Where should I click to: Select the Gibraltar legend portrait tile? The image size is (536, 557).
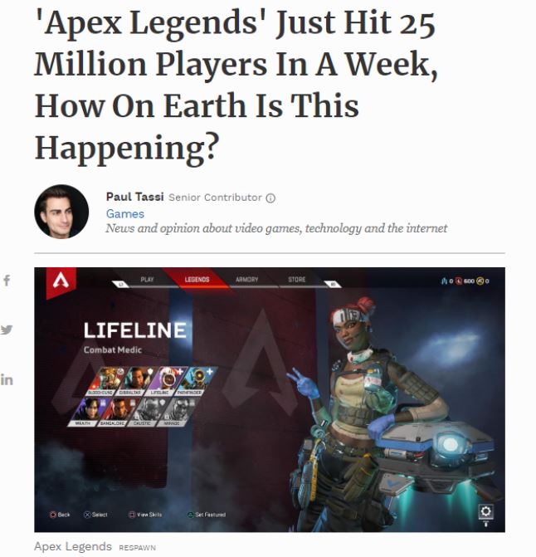click(135, 381)
